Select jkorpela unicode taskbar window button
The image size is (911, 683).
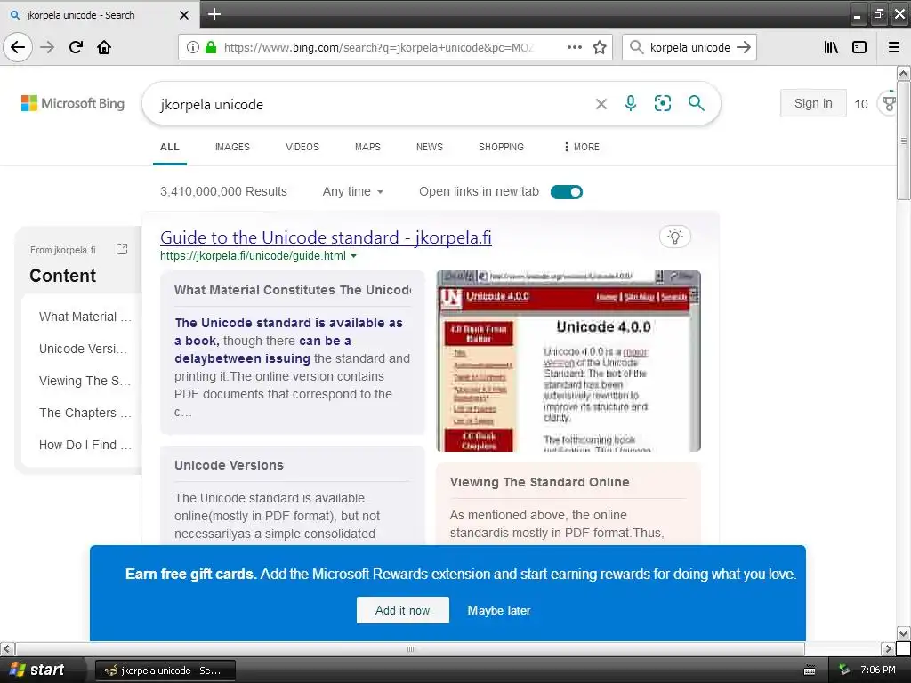click(165, 671)
